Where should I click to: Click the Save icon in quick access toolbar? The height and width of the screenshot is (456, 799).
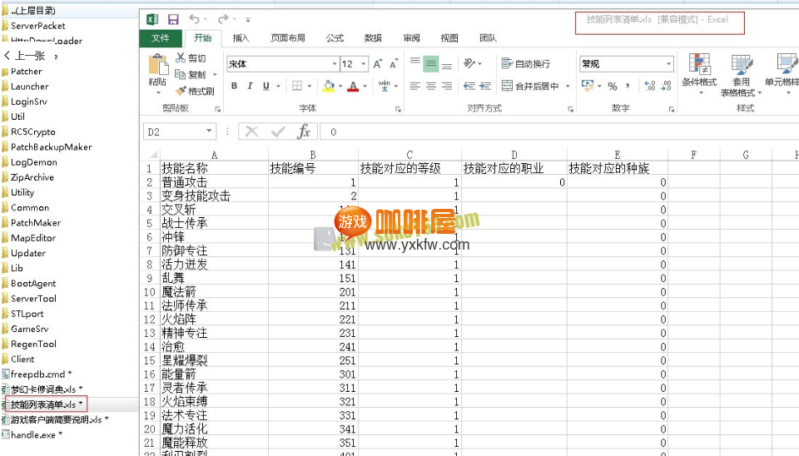173,19
